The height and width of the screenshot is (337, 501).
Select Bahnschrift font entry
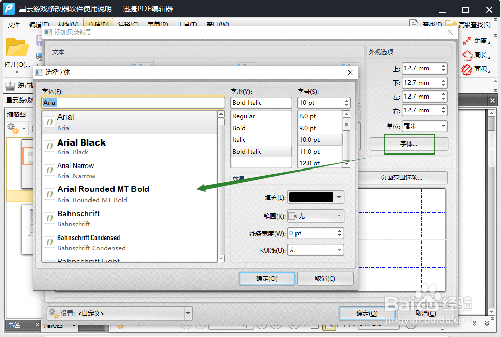coord(130,219)
